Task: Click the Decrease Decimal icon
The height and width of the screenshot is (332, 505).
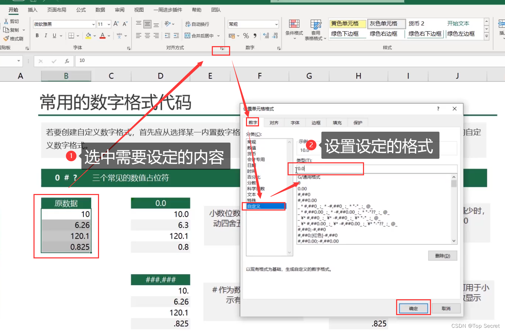Action: (275, 36)
